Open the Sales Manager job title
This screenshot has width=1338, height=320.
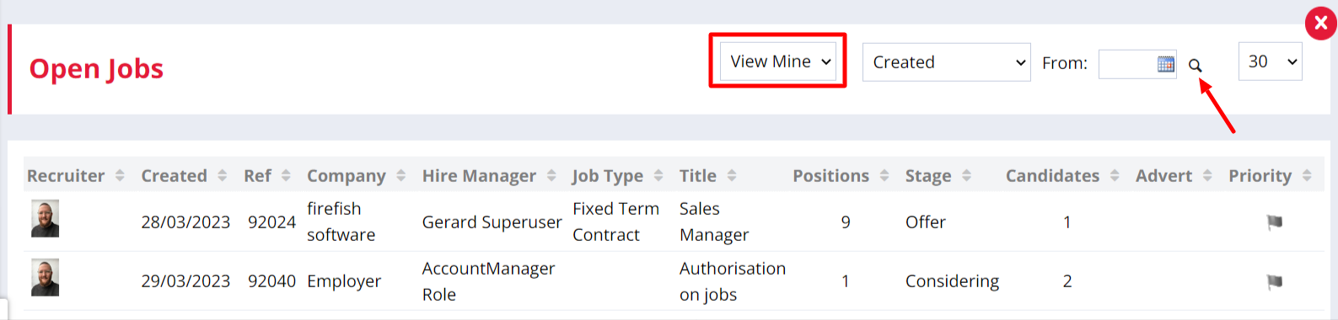(x=714, y=221)
